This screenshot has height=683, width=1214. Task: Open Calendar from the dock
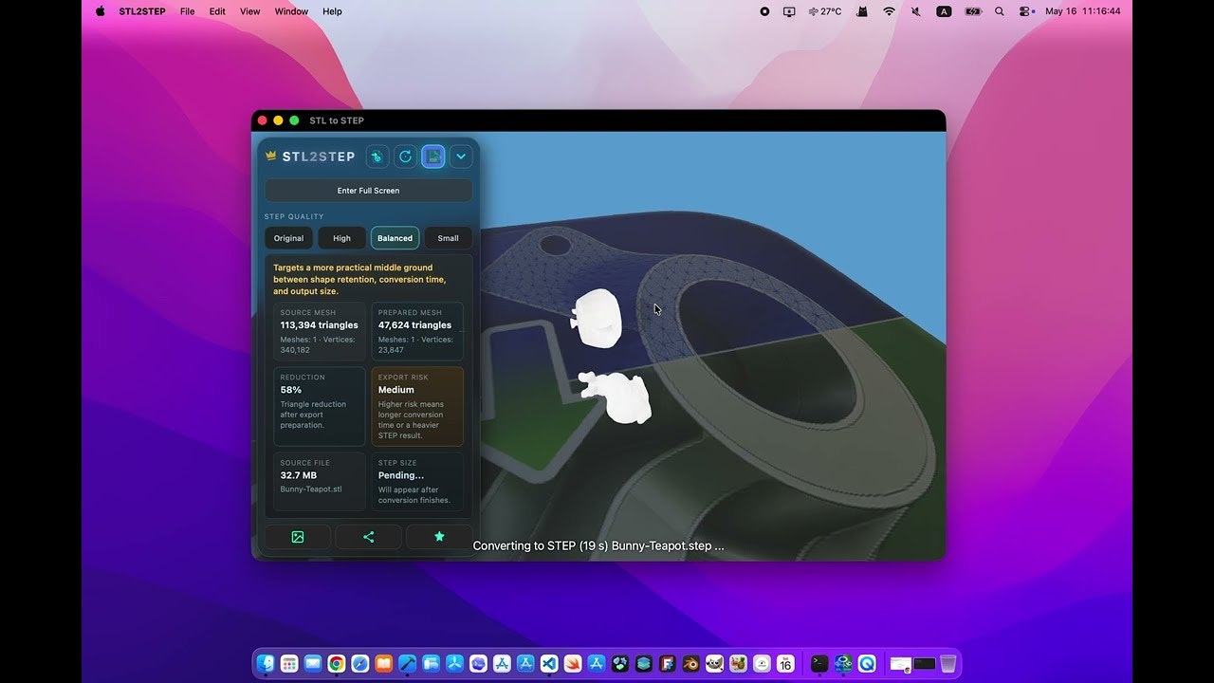point(785,664)
